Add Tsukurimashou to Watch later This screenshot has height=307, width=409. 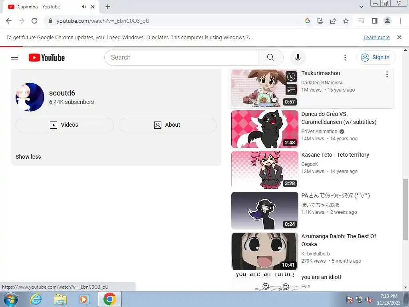click(x=291, y=77)
